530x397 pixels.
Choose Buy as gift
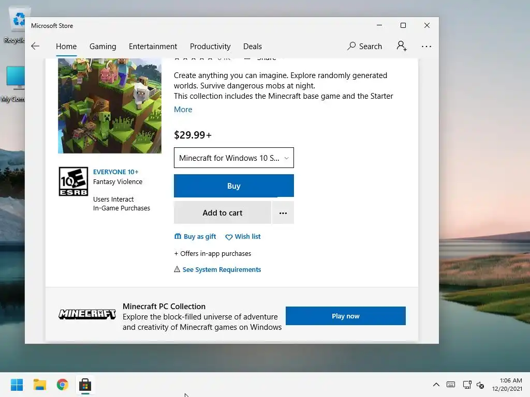195,236
